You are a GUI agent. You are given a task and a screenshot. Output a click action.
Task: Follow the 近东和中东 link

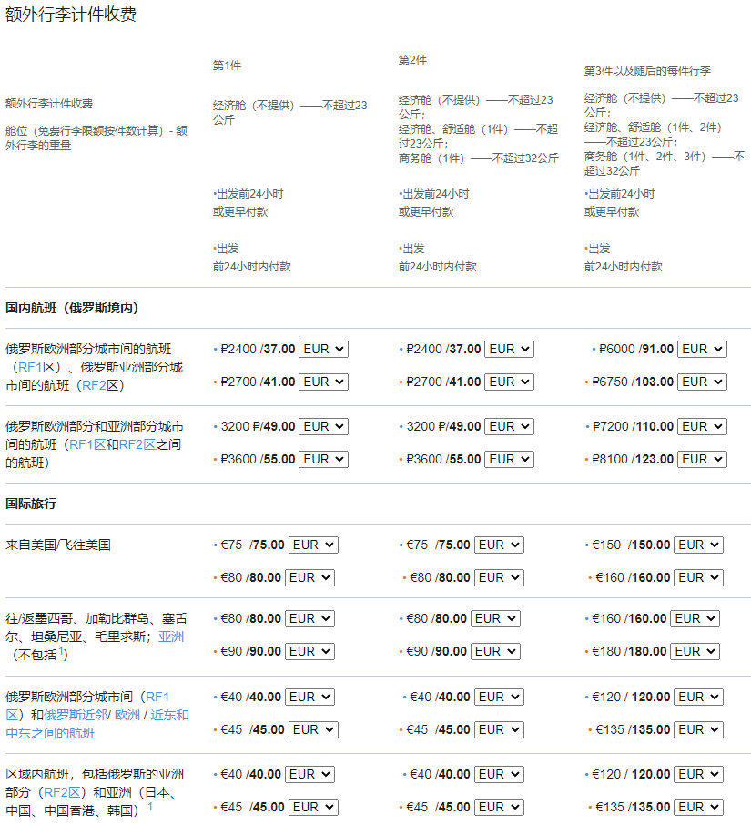point(169,715)
